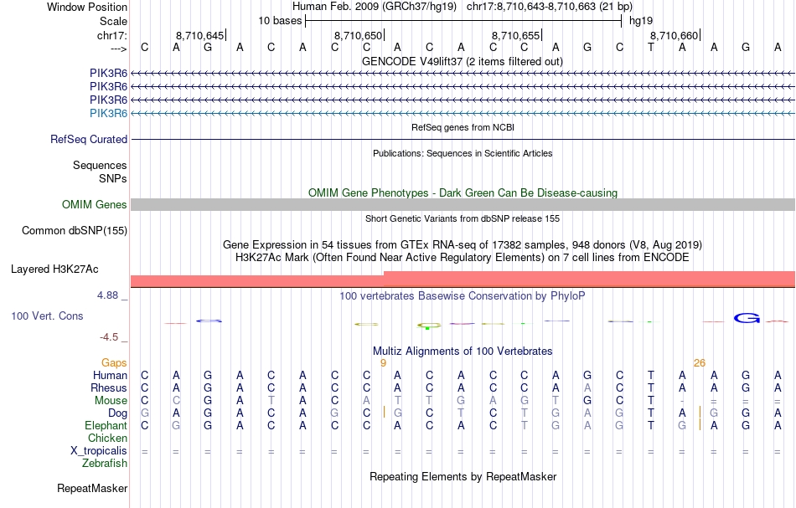Image resolution: width=796 pixels, height=508 pixels.
Task: Click the hg19 label beside the scale bar
Action: [x=641, y=21]
